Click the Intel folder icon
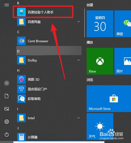131x143 pixels. 21,118
